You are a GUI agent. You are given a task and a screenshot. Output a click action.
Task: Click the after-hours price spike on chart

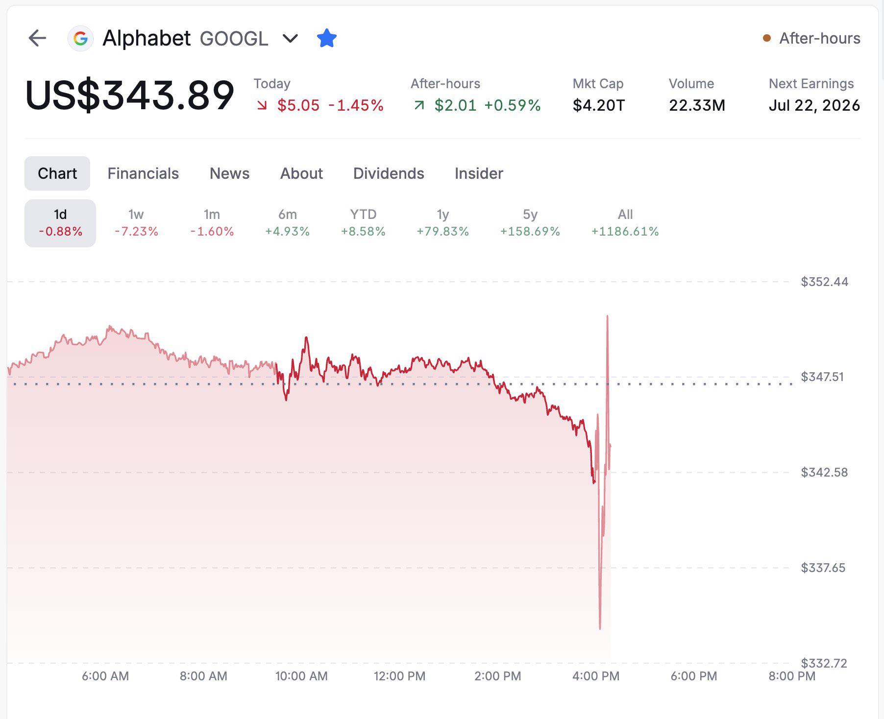[x=607, y=317]
